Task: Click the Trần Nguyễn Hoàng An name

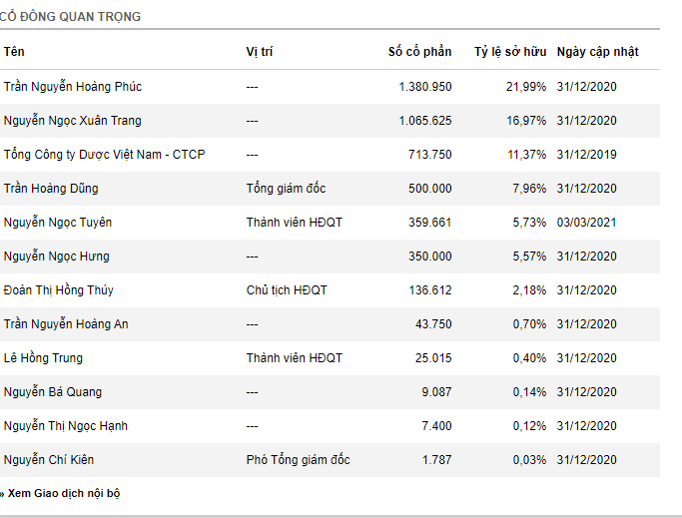Action: pyautogui.click(x=66, y=324)
